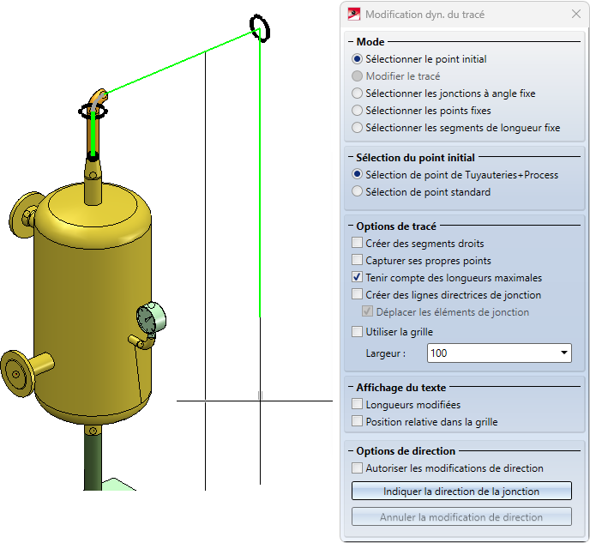The height and width of the screenshot is (543, 590).
Task: Select 'Sélectionner les jonctions à angle fixe' option
Action: [x=357, y=94]
